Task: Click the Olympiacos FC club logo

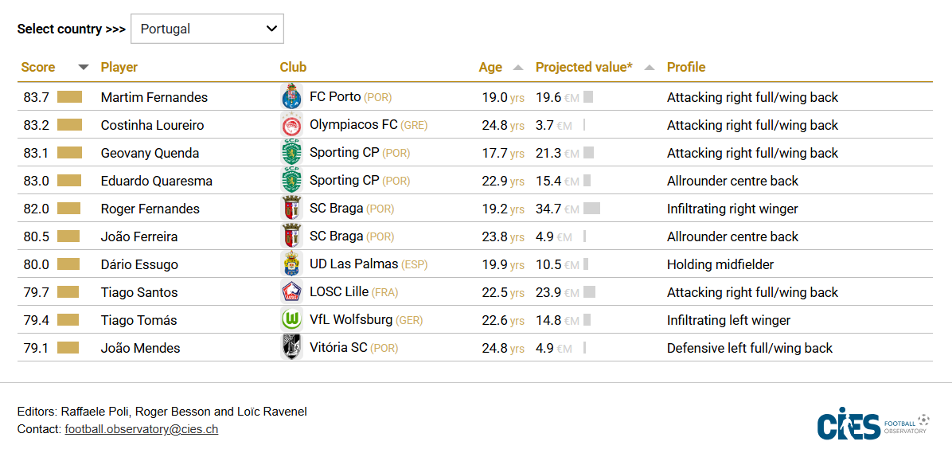Action: [x=291, y=125]
